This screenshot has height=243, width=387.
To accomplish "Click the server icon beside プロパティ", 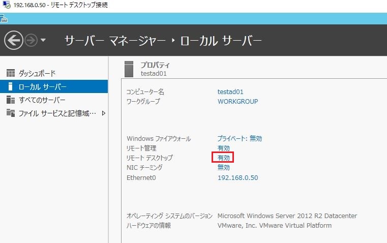I will (x=129, y=69).
